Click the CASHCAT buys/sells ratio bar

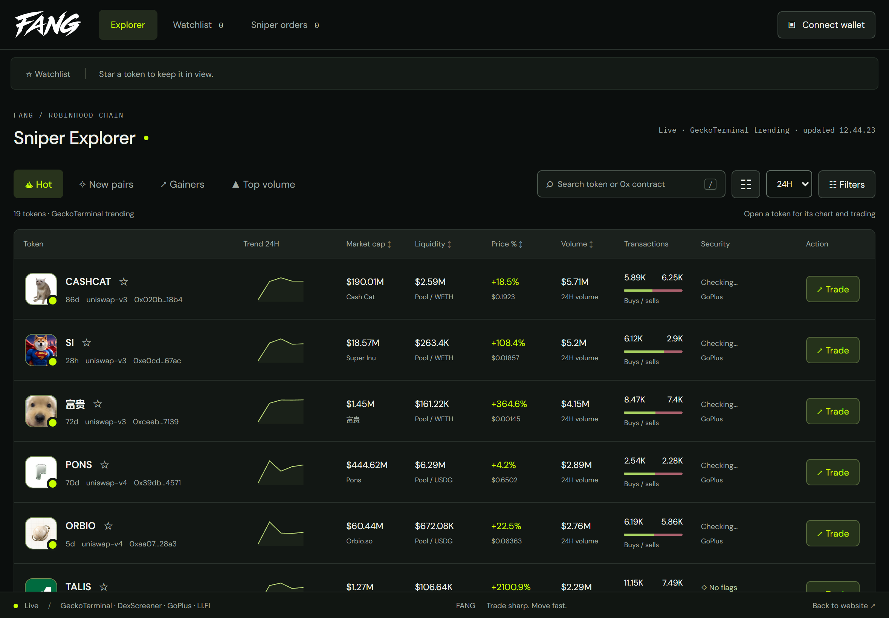653,291
